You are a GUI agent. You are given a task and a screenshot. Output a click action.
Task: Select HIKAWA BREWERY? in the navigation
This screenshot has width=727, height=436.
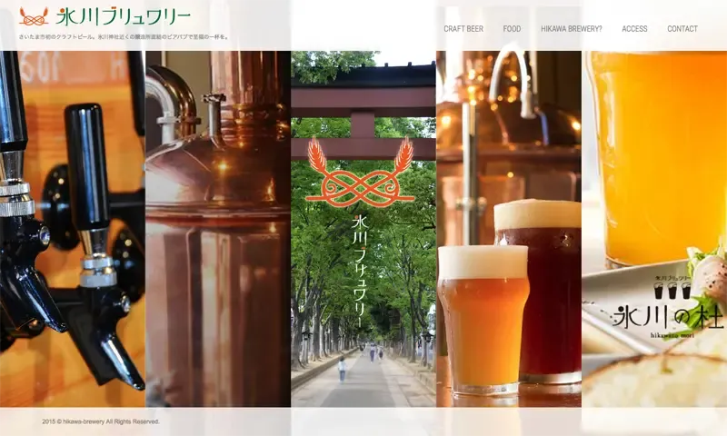(571, 29)
